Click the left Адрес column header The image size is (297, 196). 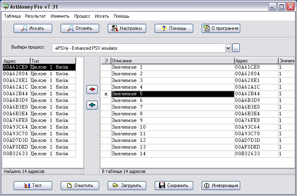click(16, 61)
